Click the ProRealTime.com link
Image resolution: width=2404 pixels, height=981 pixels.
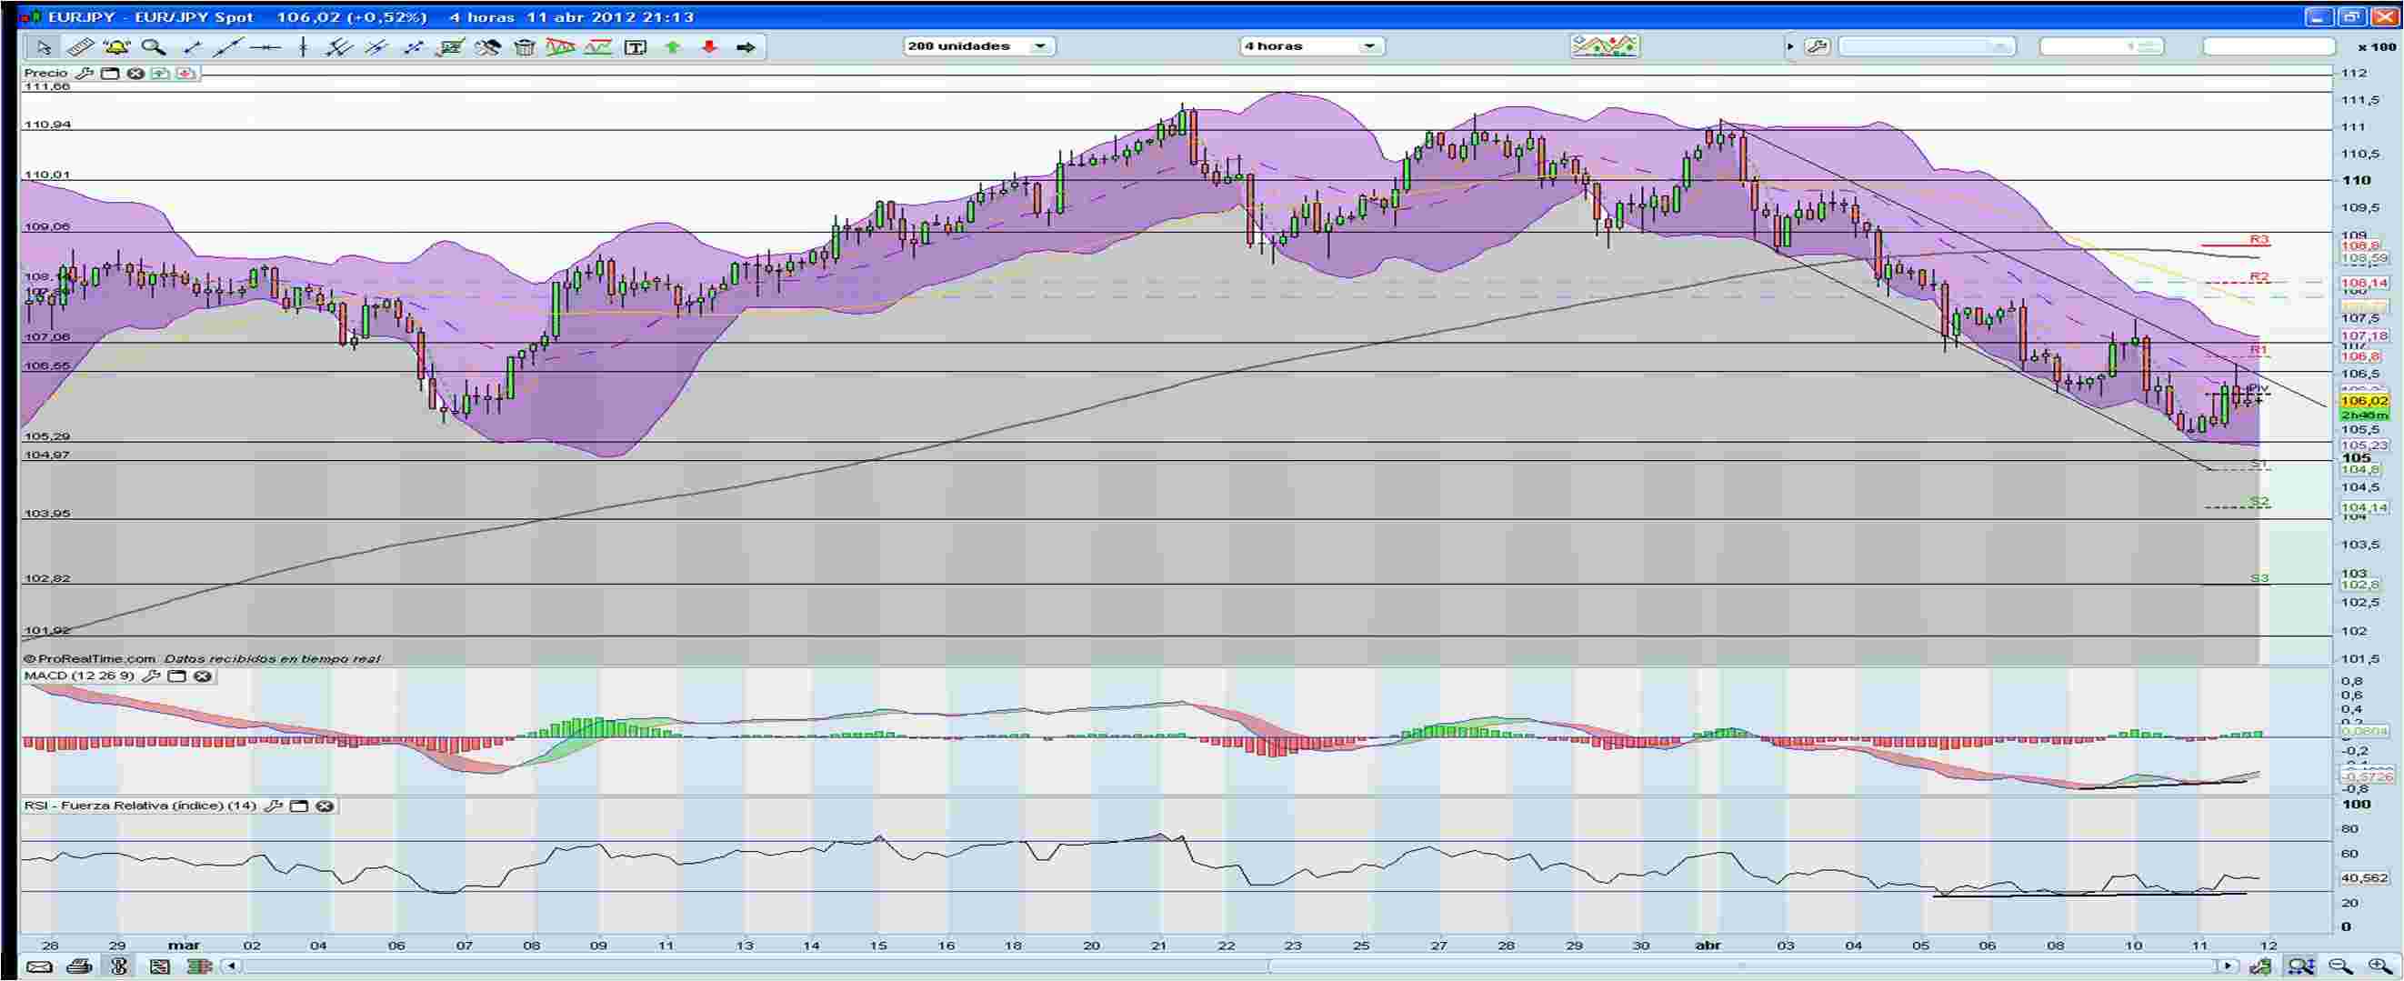[x=89, y=657]
